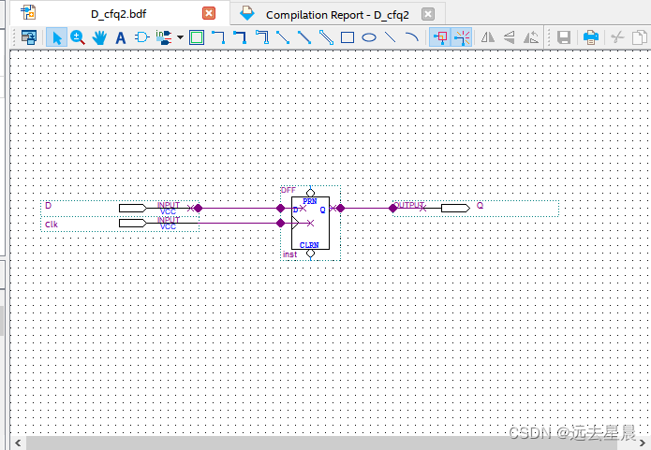Open the Symbol tool gate icon
The width and height of the screenshot is (651, 450).
142,37
